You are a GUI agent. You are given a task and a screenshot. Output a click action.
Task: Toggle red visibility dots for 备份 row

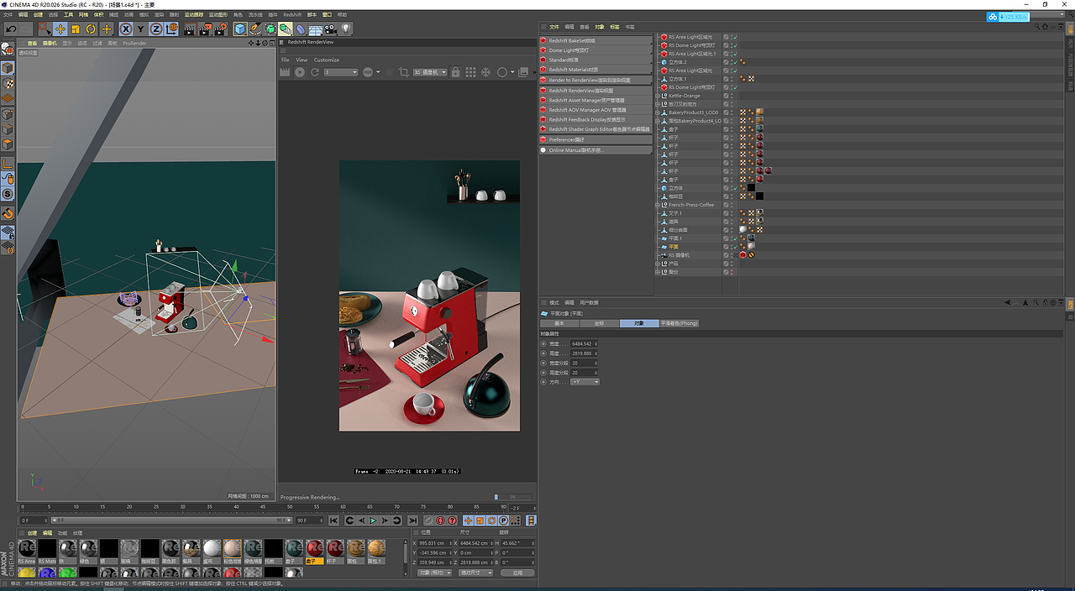point(732,272)
